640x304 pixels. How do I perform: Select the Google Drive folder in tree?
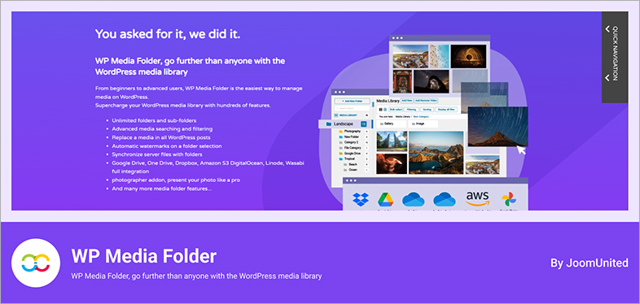click(353, 154)
